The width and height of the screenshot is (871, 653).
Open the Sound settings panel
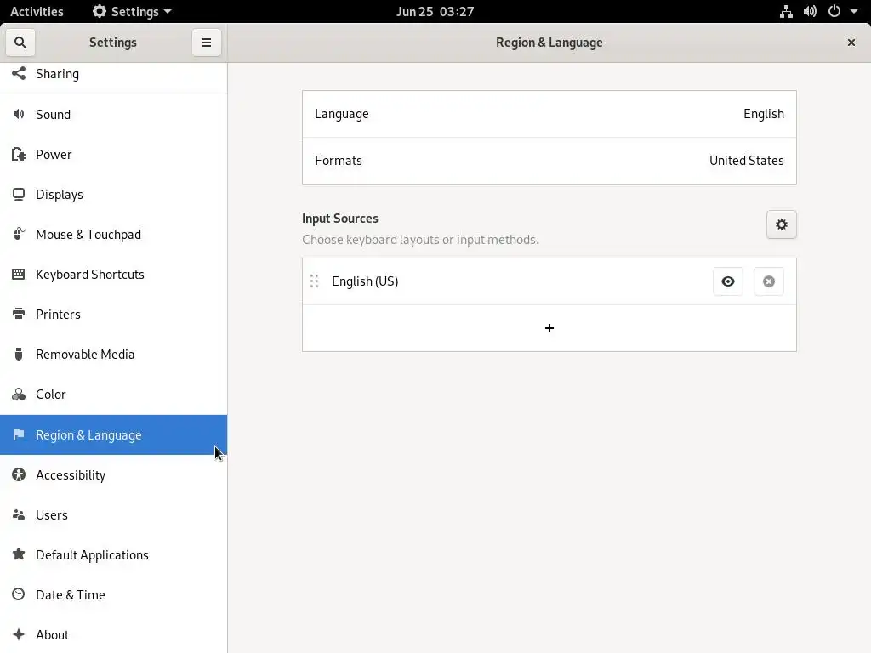113,115
